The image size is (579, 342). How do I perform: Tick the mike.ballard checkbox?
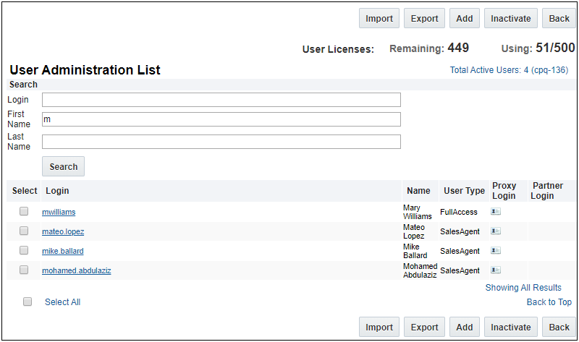[24, 251]
